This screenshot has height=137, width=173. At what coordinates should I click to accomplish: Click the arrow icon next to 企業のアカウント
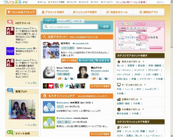click(x=141, y=99)
